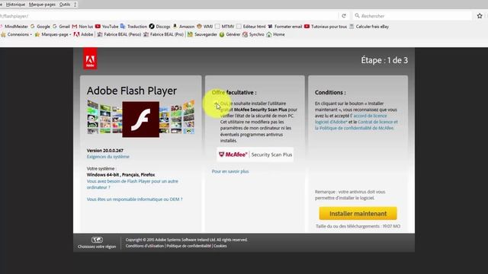Open the Outils menu
Screen dimensions: 488x274
tap(65, 5)
